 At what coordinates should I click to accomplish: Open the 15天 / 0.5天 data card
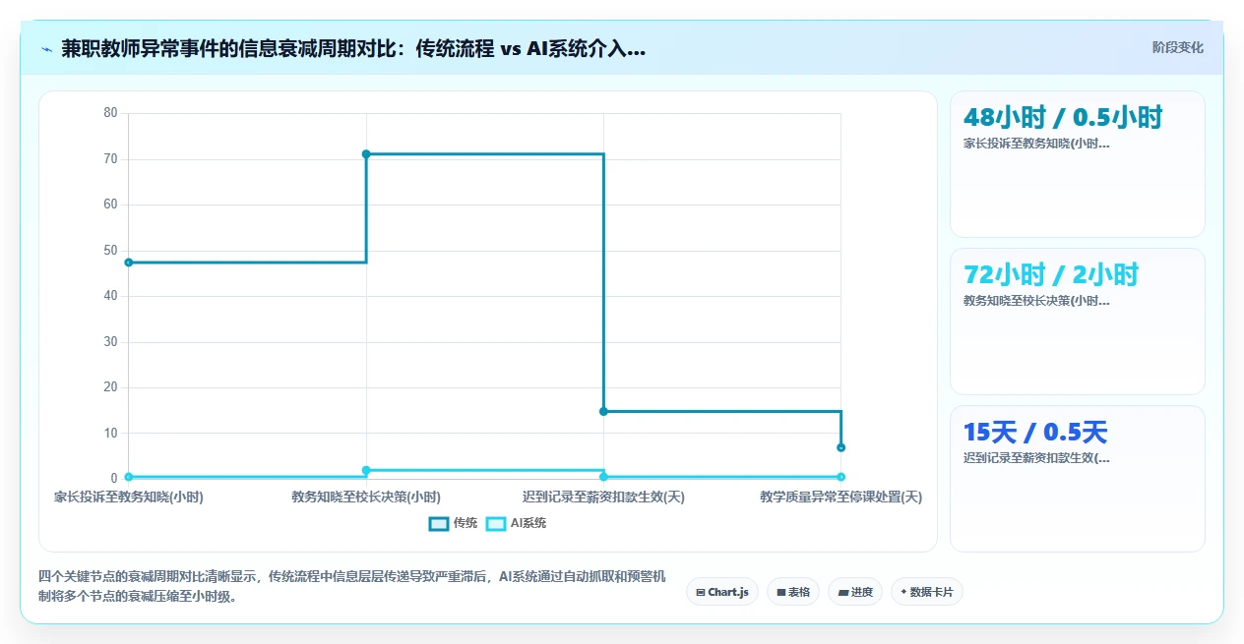tap(1077, 479)
